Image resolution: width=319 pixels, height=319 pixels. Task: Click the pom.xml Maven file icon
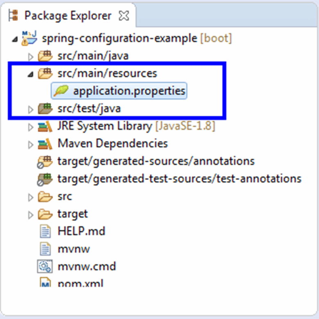point(45,282)
